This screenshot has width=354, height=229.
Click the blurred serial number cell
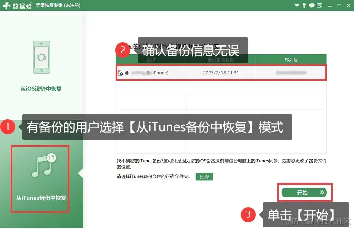tap(291, 73)
